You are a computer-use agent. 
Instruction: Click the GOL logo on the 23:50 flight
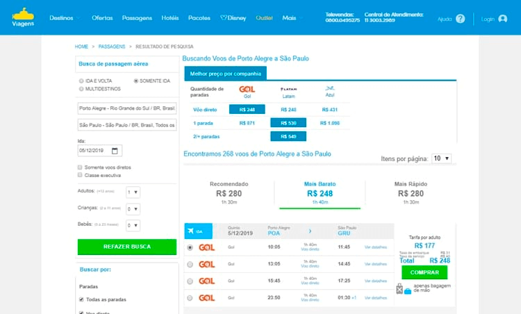tap(207, 298)
